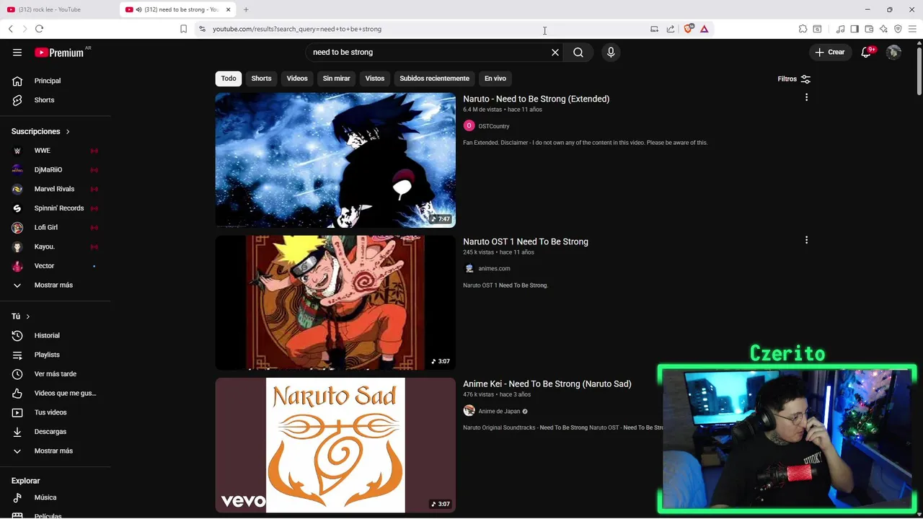
Task: Open the browser extensions puzzle icon
Action: click(x=803, y=29)
